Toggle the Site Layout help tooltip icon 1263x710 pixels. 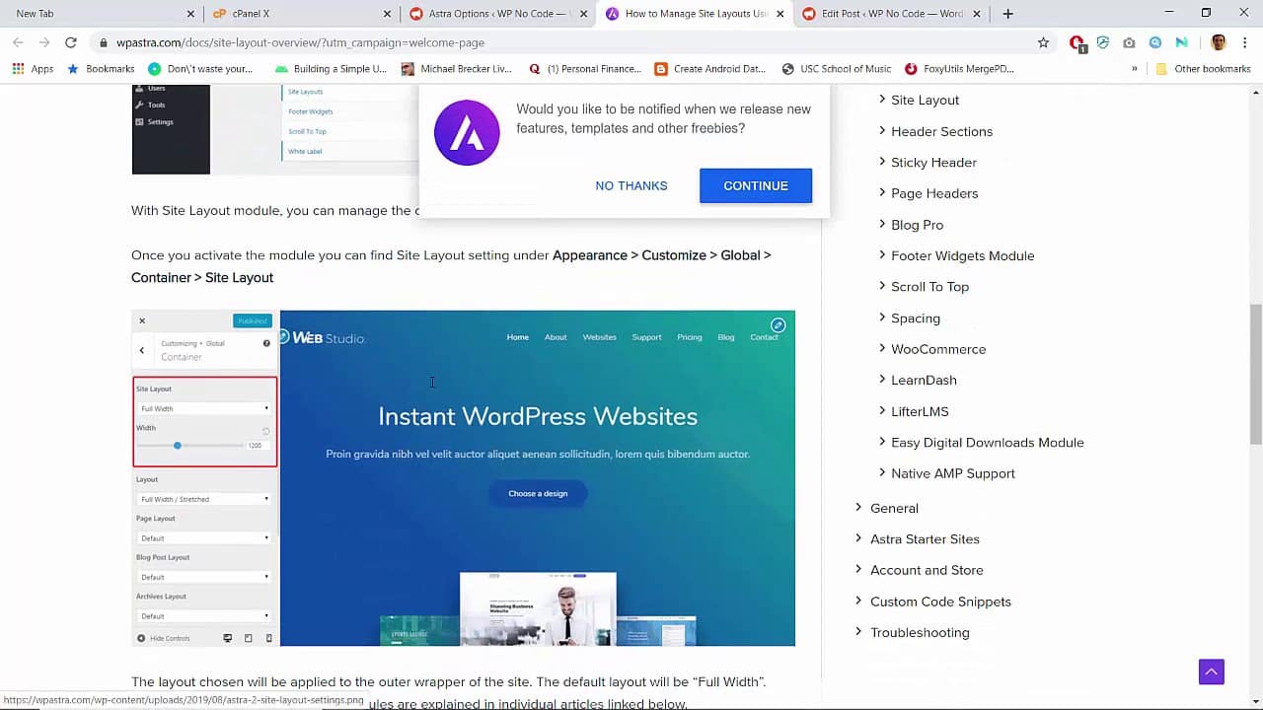point(265,343)
